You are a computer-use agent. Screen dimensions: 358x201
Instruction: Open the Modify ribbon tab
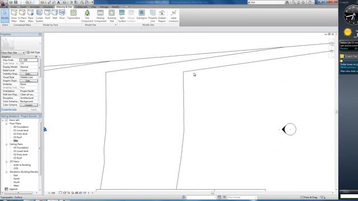click(x=116, y=7)
